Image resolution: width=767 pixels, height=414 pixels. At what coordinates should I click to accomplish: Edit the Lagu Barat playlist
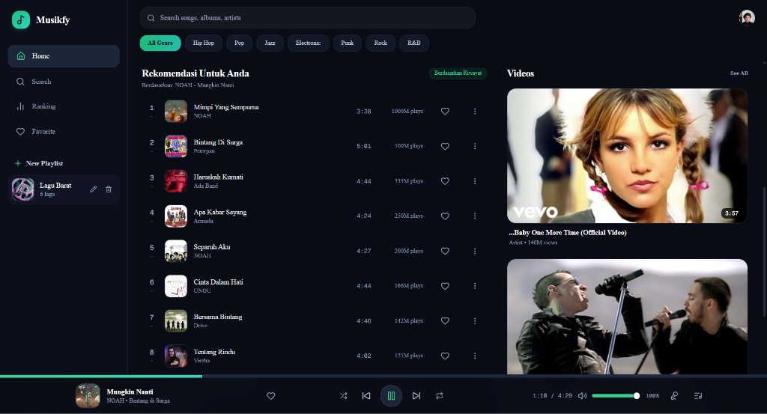pos(94,189)
